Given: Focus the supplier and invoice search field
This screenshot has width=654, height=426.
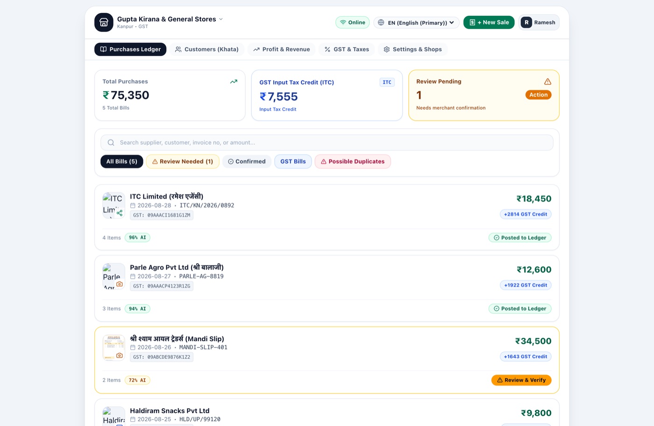Looking at the screenshot, I should coord(327,143).
